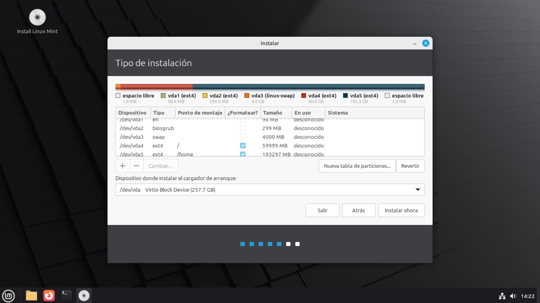The image size is (540, 303).
Task: Click the Revertir button
Action: pyautogui.click(x=410, y=166)
